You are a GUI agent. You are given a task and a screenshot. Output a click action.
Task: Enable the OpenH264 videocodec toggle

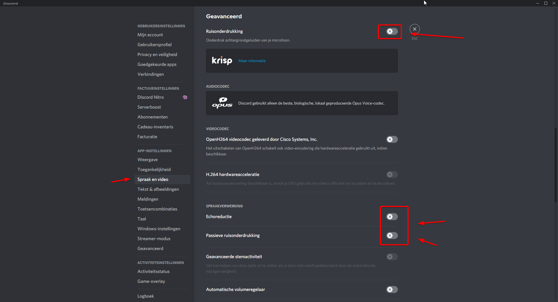392,139
